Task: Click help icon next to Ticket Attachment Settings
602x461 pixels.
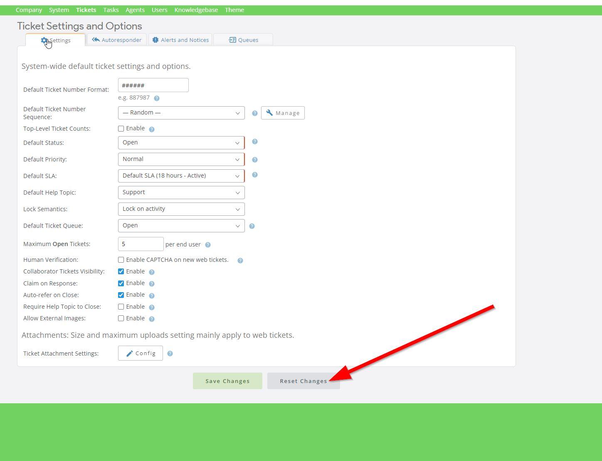Action: coord(170,354)
